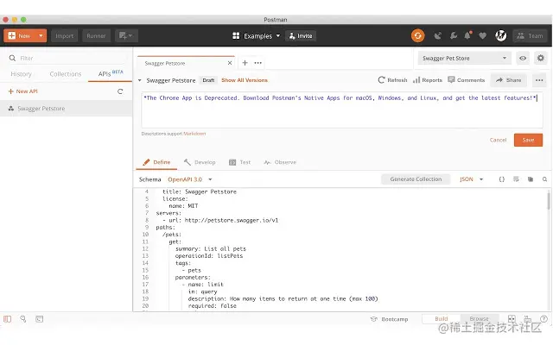Click the beautify braces icon in schema toolbar
The image size is (553, 345).
501,179
